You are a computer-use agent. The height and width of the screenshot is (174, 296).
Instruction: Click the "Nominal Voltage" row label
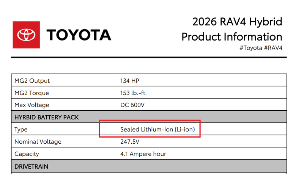pos(38,142)
